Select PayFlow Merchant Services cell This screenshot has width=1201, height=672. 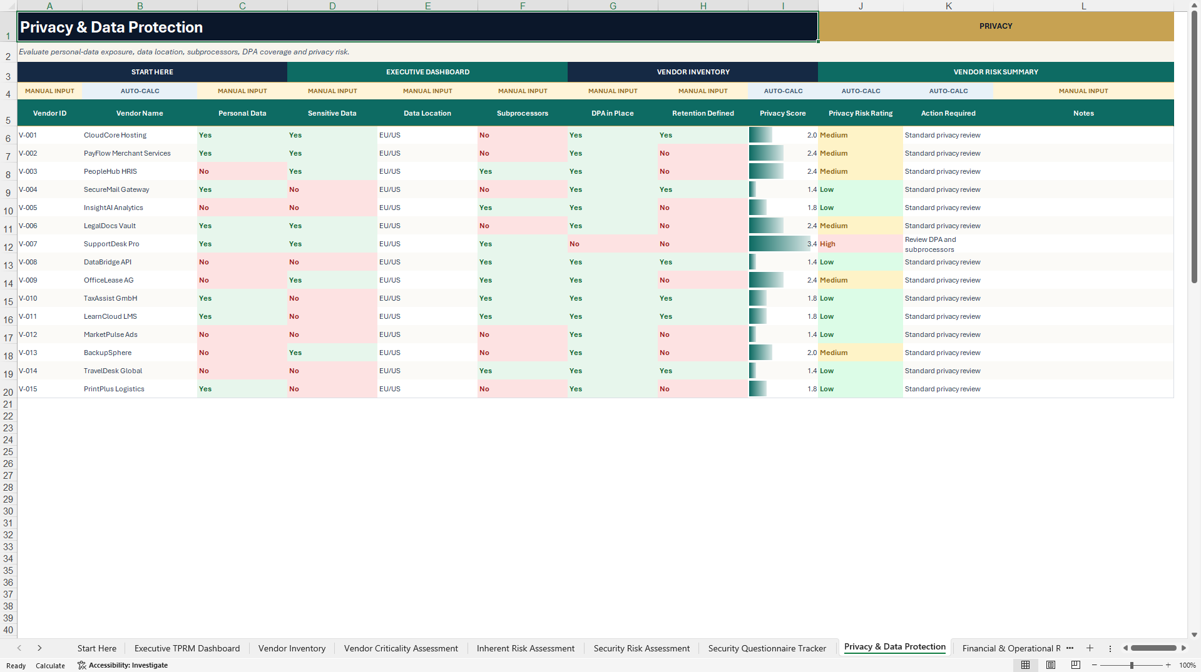[140, 153]
